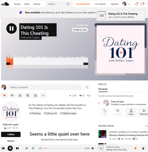Image resolution: width=148 pixels, height=152 pixels.
Task: View the 1,000 plays count
Action: [73, 95]
